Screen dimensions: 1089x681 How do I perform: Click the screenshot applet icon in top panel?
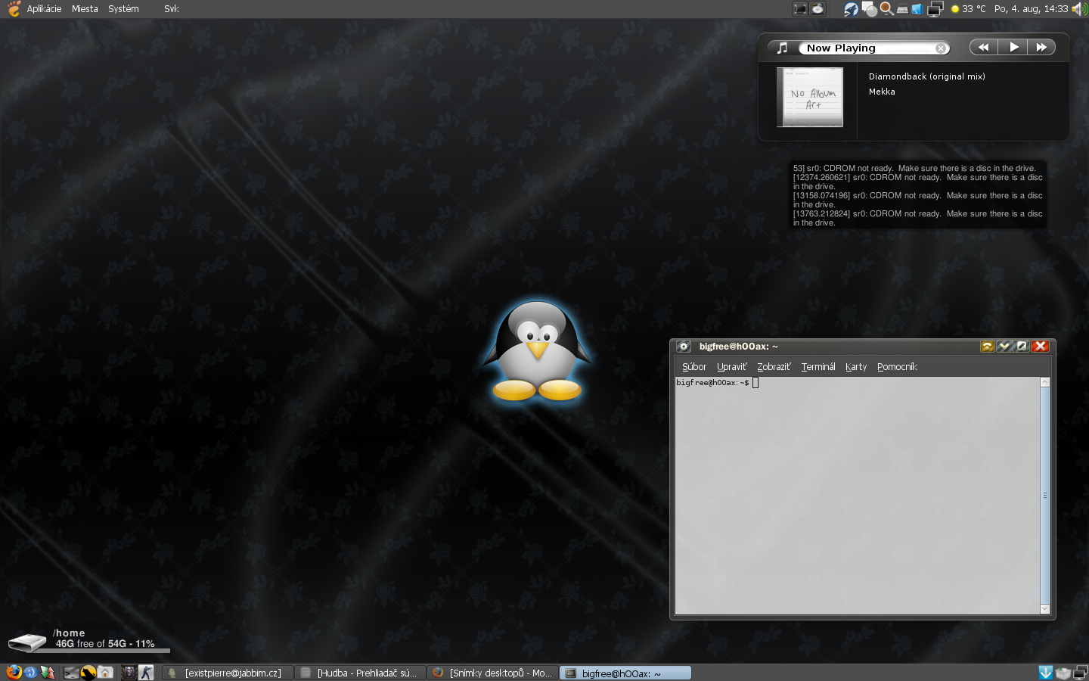799,9
